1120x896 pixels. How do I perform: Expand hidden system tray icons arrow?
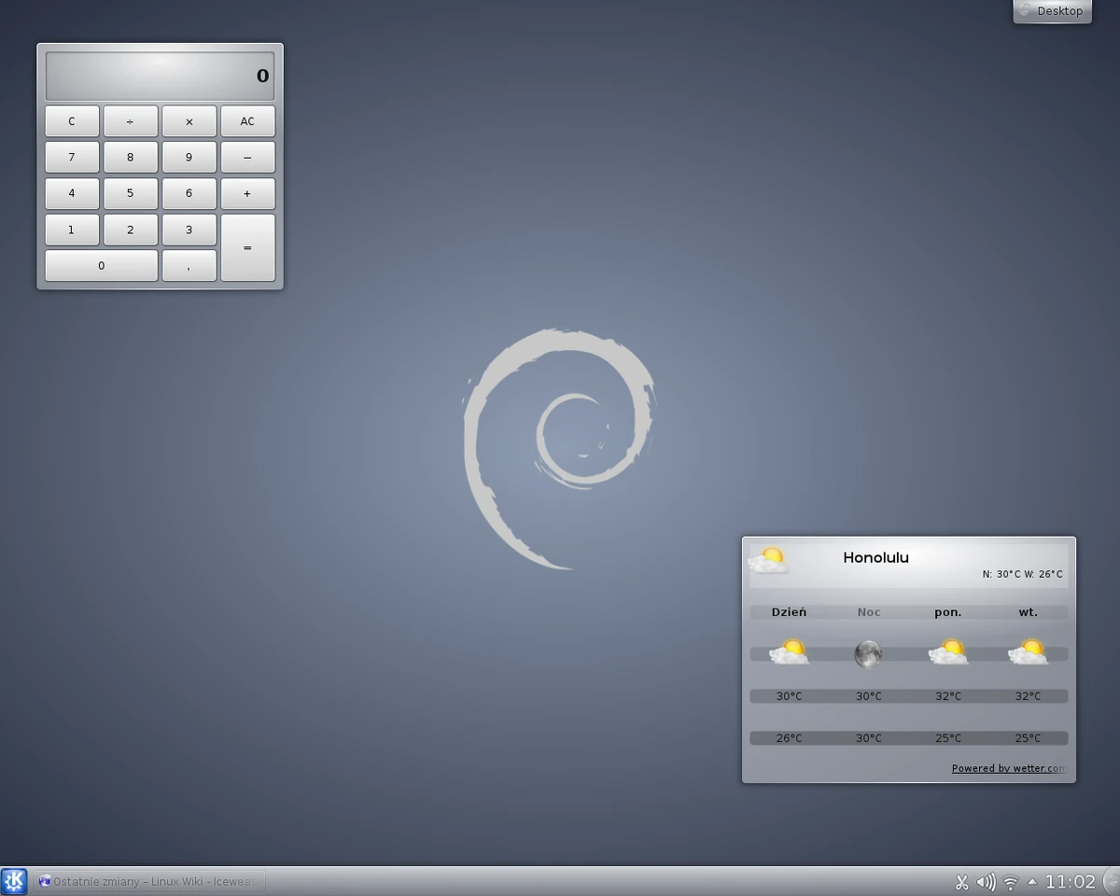(1033, 881)
